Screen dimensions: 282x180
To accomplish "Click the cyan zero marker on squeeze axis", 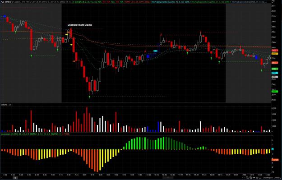I will tap(273, 149).
